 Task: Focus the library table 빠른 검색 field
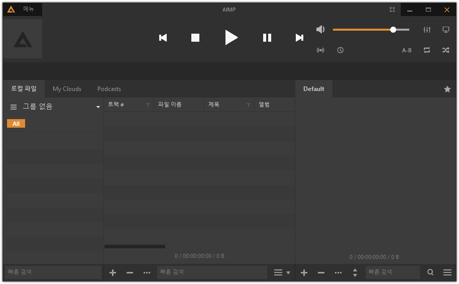tap(212, 272)
